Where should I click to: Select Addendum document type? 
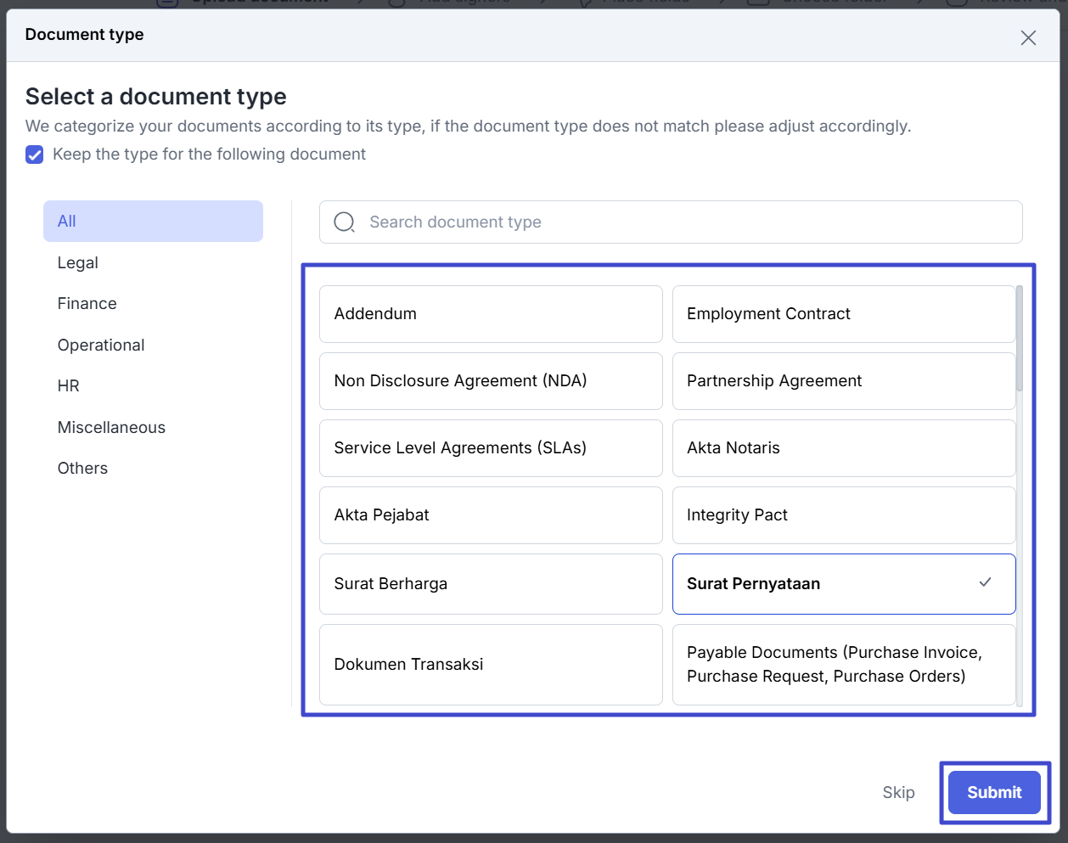(491, 314)
